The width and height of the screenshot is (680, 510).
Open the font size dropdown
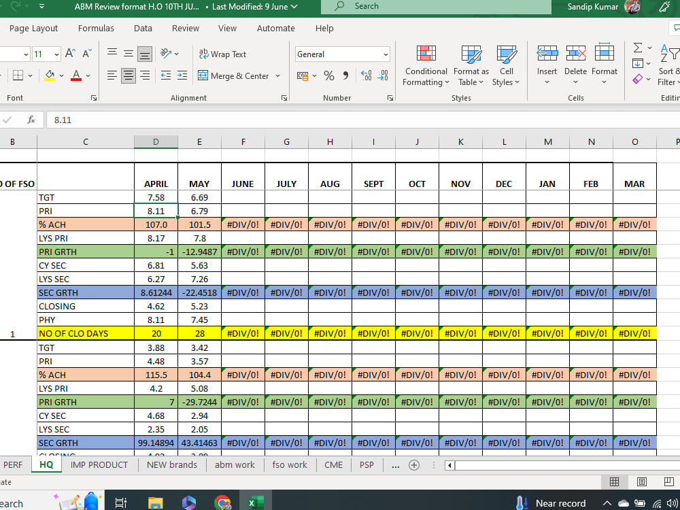57,54
